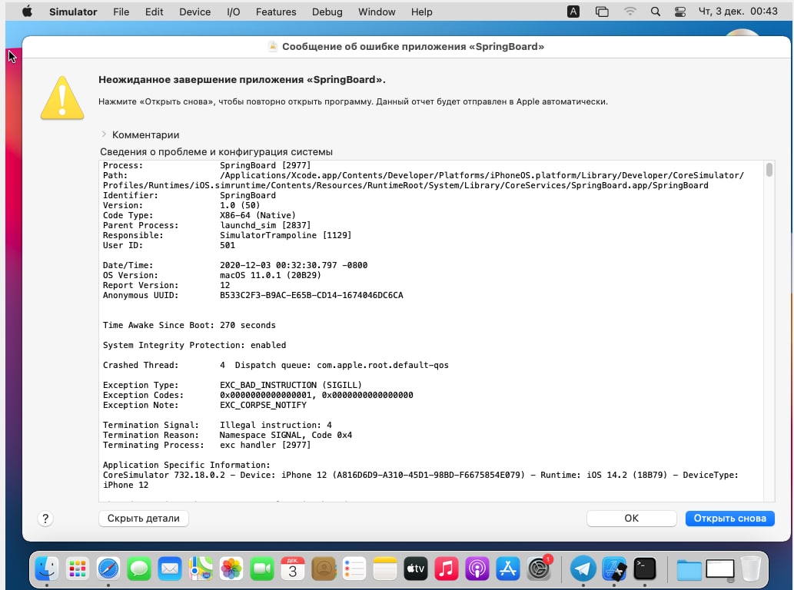Open the Window menu
The height and width of the screenshot is (590, 794).
point(377,12)
